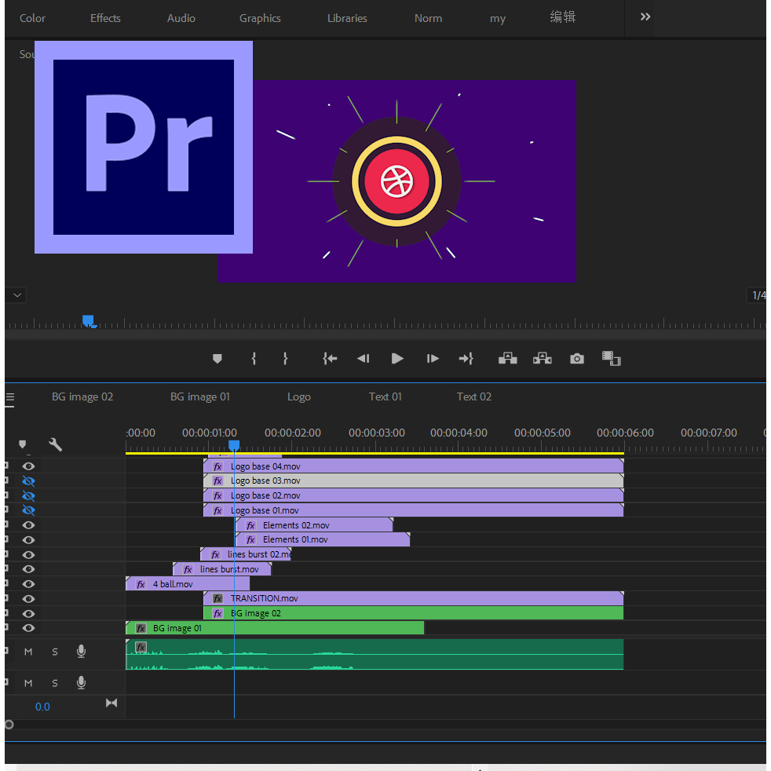
Task: Solo the second audio track
Action: [55, 684]
